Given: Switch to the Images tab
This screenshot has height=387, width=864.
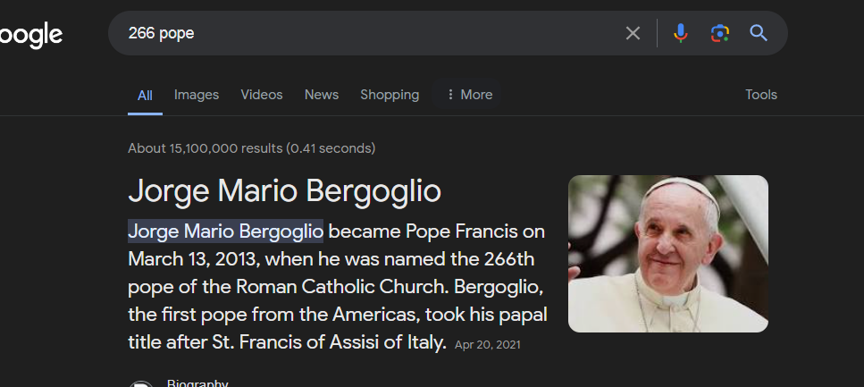Looking at the screenshot, I should coord(197,95).
